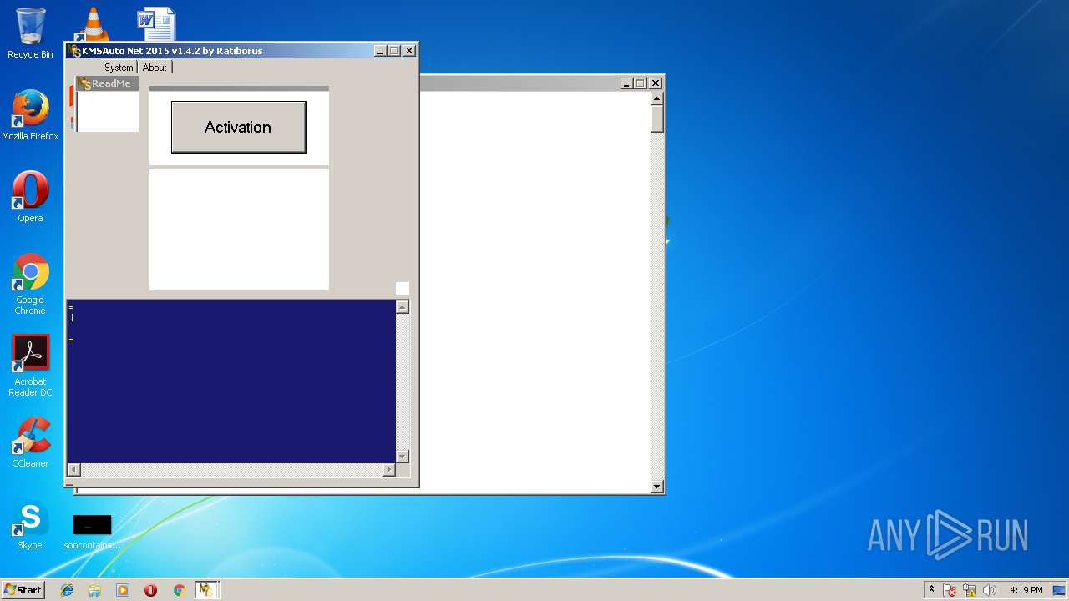Select the Google Chrome desktop shortcut
Viewport: 1069px width, 601px height.
point(30,285)
